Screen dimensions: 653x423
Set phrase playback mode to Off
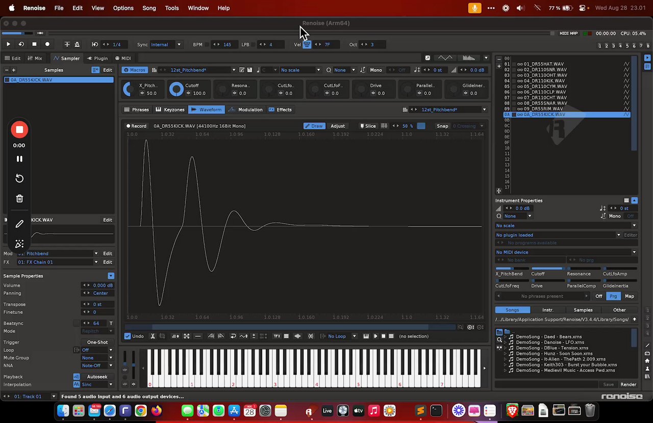point(599,296)
